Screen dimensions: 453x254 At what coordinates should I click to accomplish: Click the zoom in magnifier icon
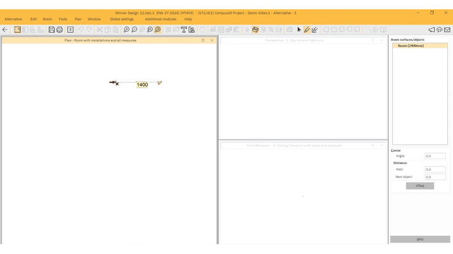(126, 29)
